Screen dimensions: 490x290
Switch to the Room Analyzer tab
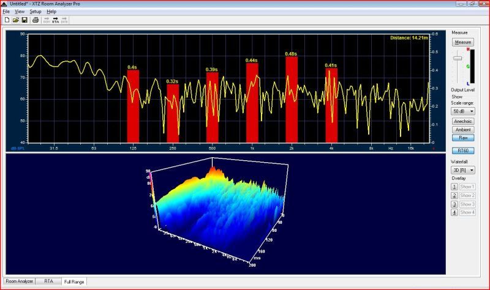click(x=20, y=281)
